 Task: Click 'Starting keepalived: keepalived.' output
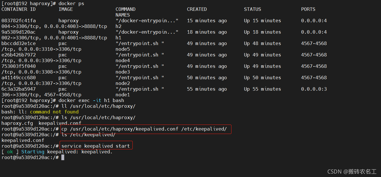click(67, 152)
